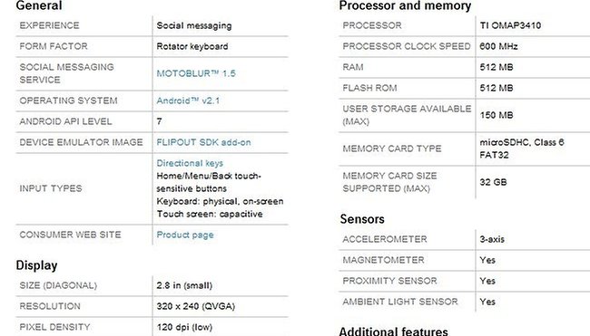Select the General section heading
This screenshot has height=336, width=590.
[39, 5]
